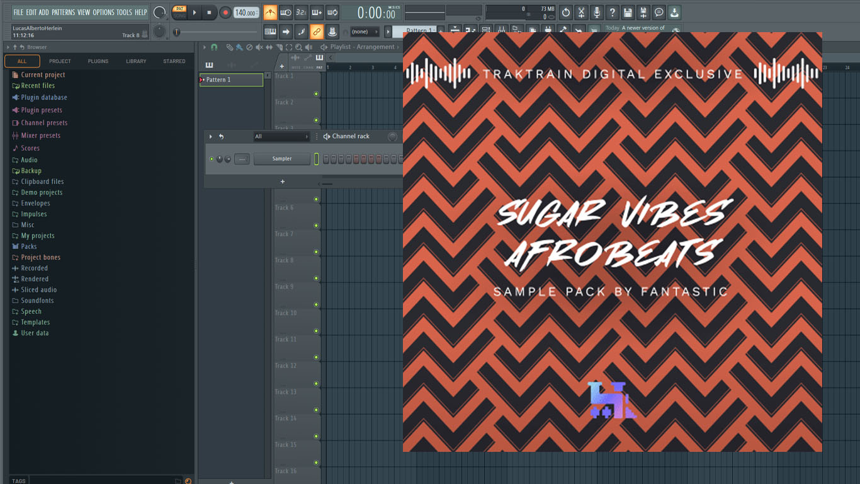Open the help question mark icon
This screenshot has height=484, width=860.
coord(612,13)
